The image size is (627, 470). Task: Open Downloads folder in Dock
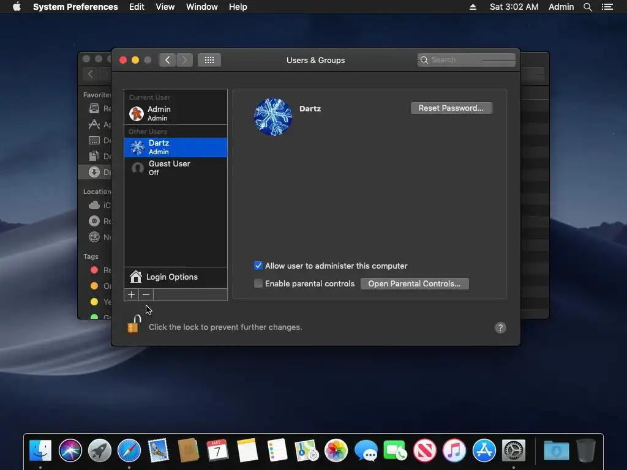(556, 450)
